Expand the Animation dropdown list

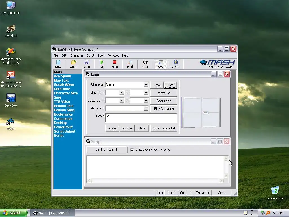click(146, 108)
